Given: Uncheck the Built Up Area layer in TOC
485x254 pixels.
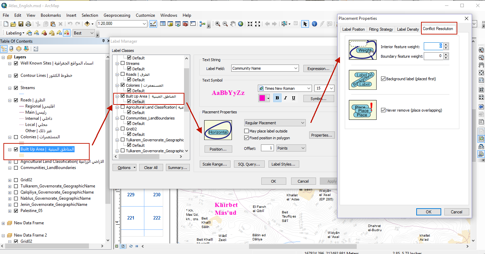Looking at the screenshot, I should [16, 149].
